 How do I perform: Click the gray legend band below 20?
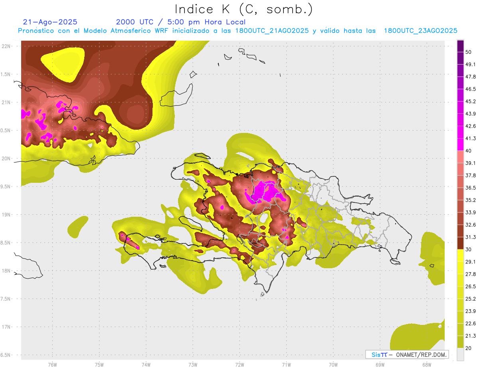pos(461,354)
